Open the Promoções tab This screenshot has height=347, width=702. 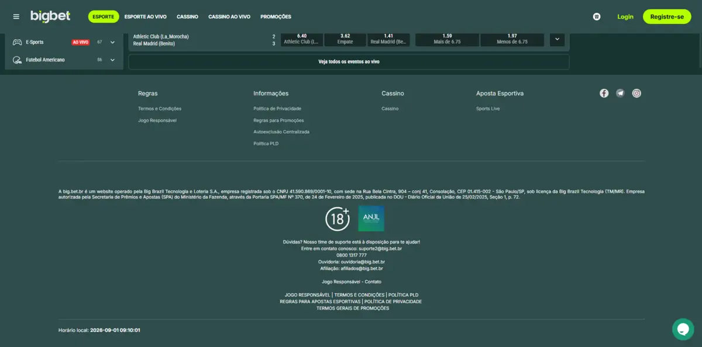(276, 17)
